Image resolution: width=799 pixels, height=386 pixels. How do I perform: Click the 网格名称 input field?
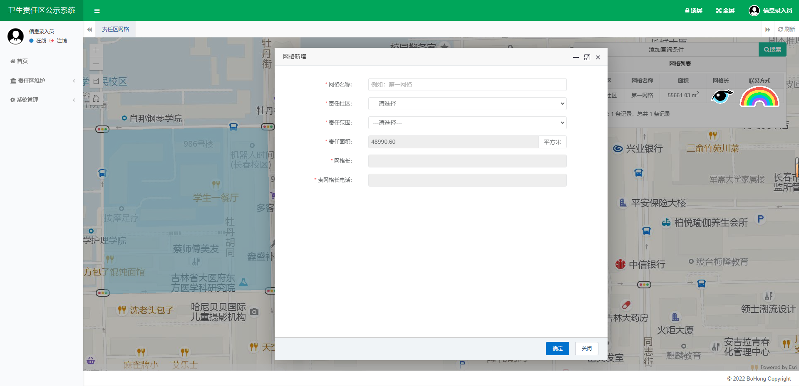467,84
